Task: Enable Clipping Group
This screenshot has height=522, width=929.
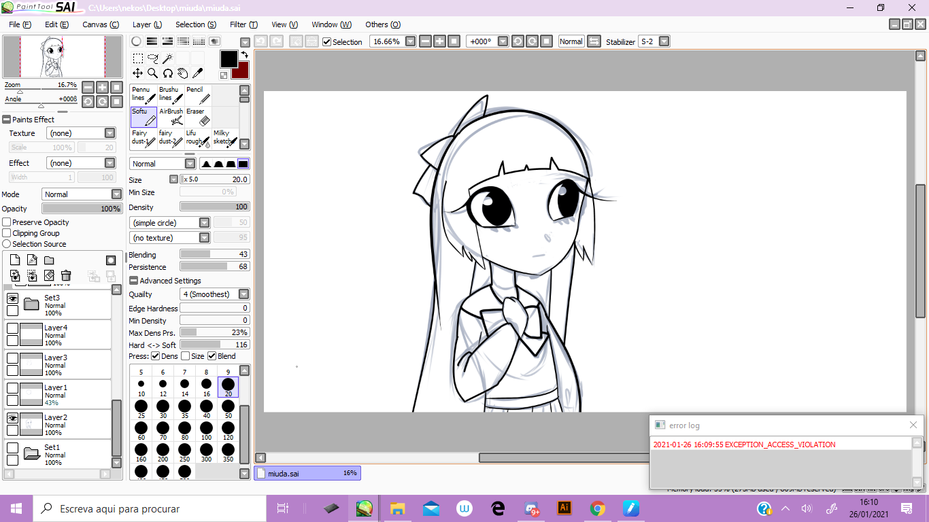Action: [7, 233]
